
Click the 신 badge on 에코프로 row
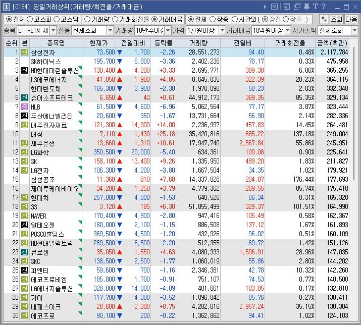coord(25,315)
